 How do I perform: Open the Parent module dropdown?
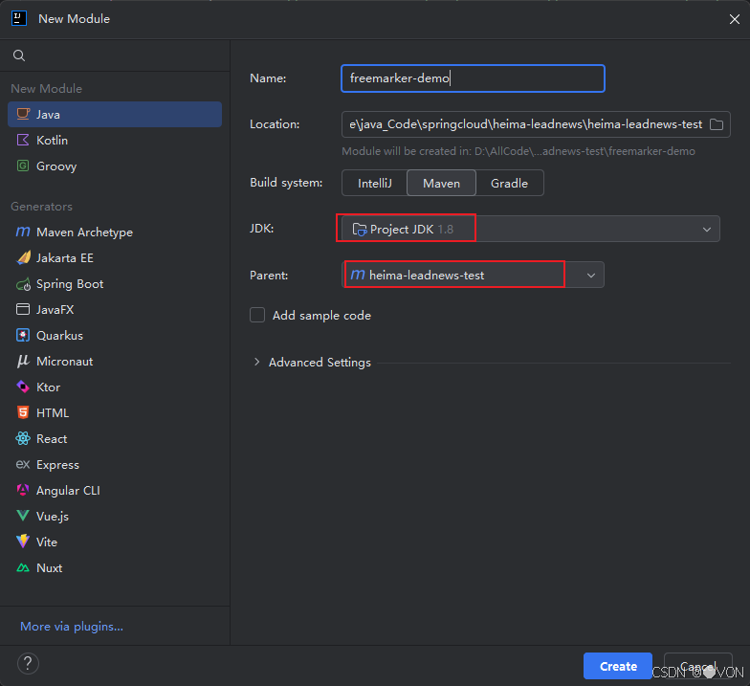[x=591, y=276]
